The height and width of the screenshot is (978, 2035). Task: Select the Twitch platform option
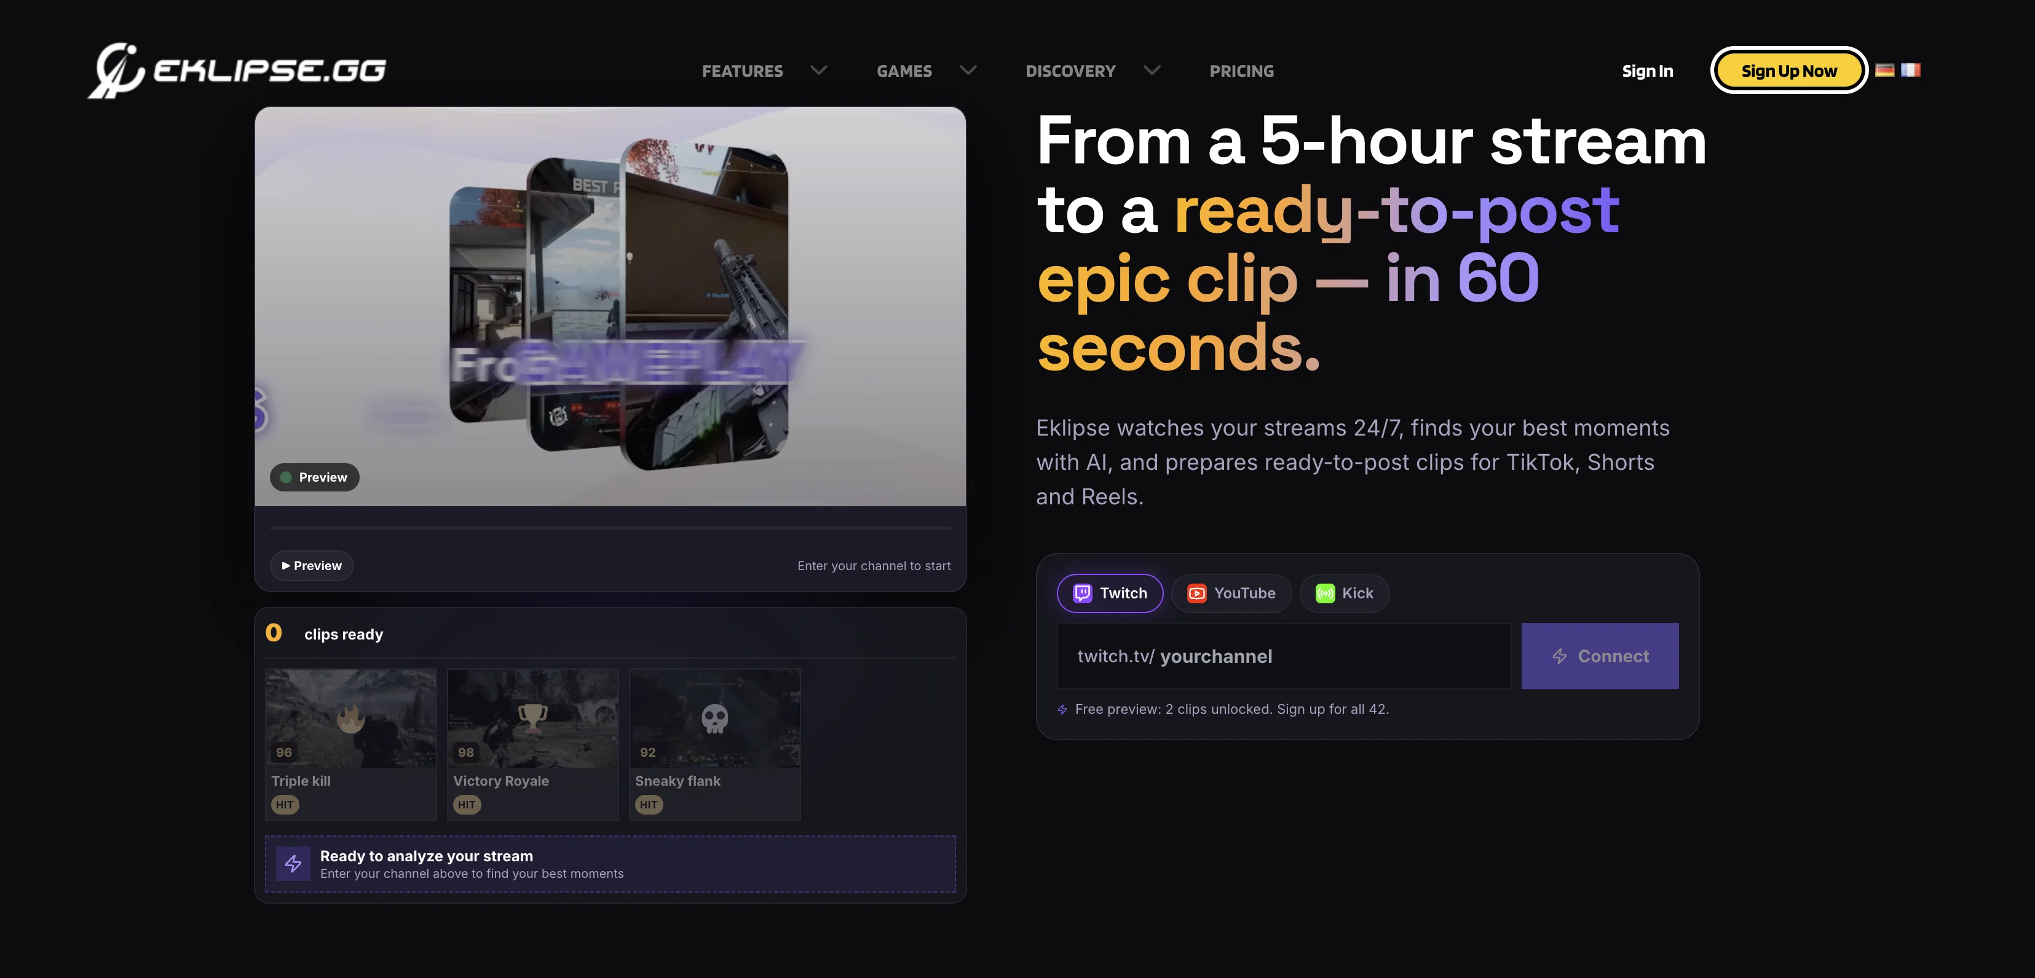tap(1110, 593)
